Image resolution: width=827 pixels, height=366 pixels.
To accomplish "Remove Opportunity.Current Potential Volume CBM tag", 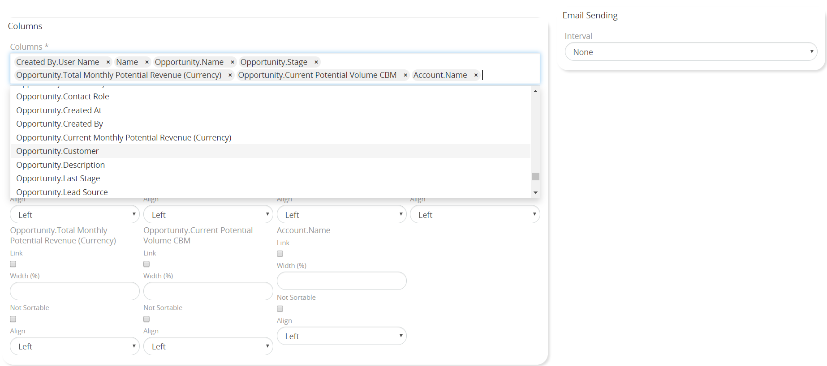I will 405,75.
